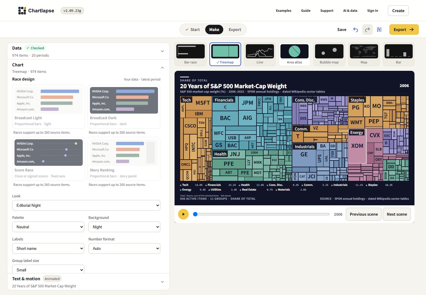Open the Background dropdown

point(124,227)
